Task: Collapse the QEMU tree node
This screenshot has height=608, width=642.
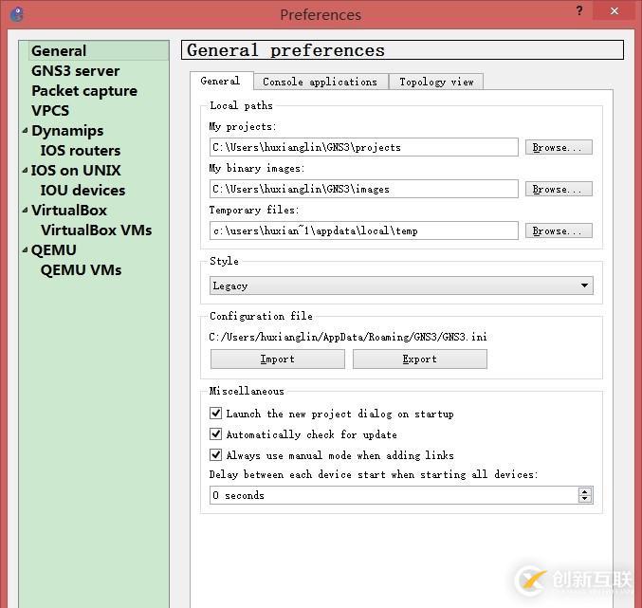Action: (x=25, y=249)
